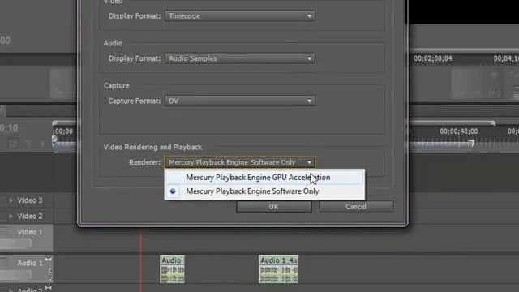Open the Audio Samples display format dropdown
Image resolution: width=519 pixels, height=292 pixels.
pos(240,58)
